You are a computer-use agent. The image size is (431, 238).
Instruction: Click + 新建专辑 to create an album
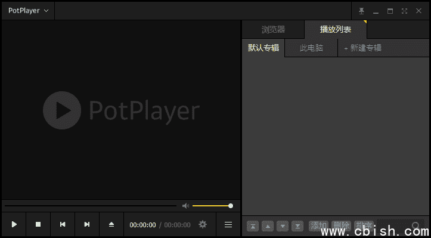363,48
